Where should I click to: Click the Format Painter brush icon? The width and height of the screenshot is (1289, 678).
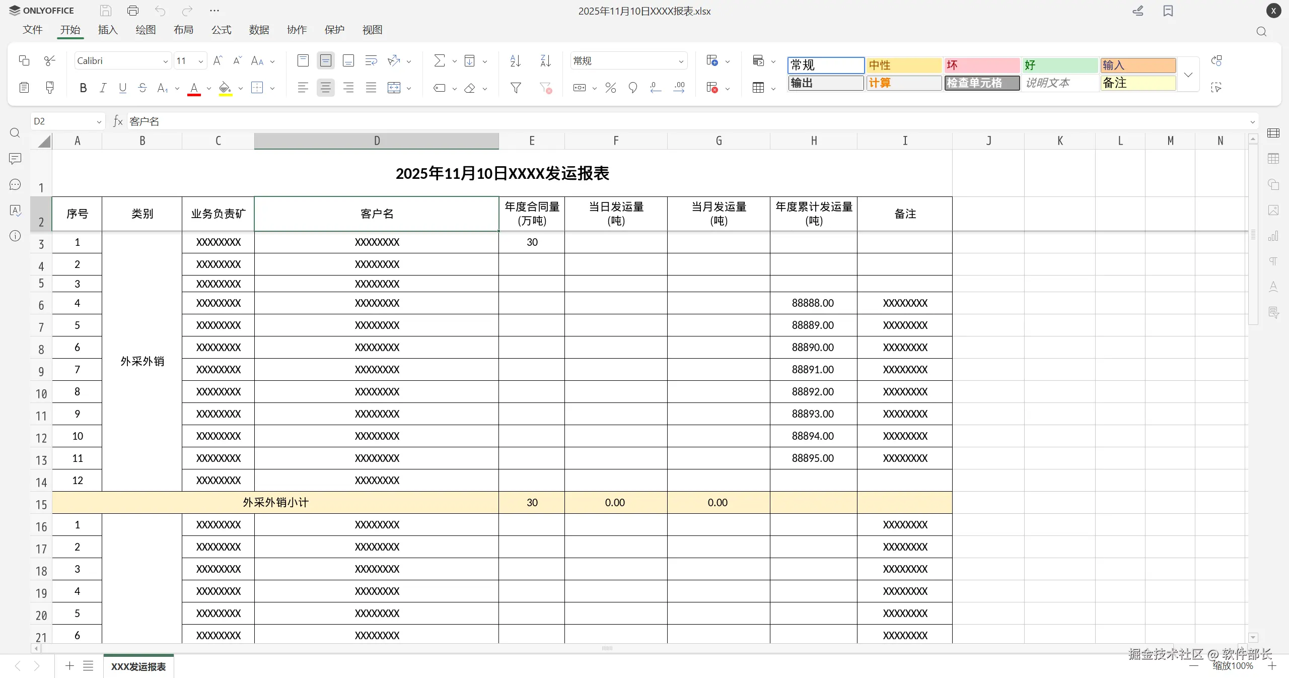click(x=49, y=88)
